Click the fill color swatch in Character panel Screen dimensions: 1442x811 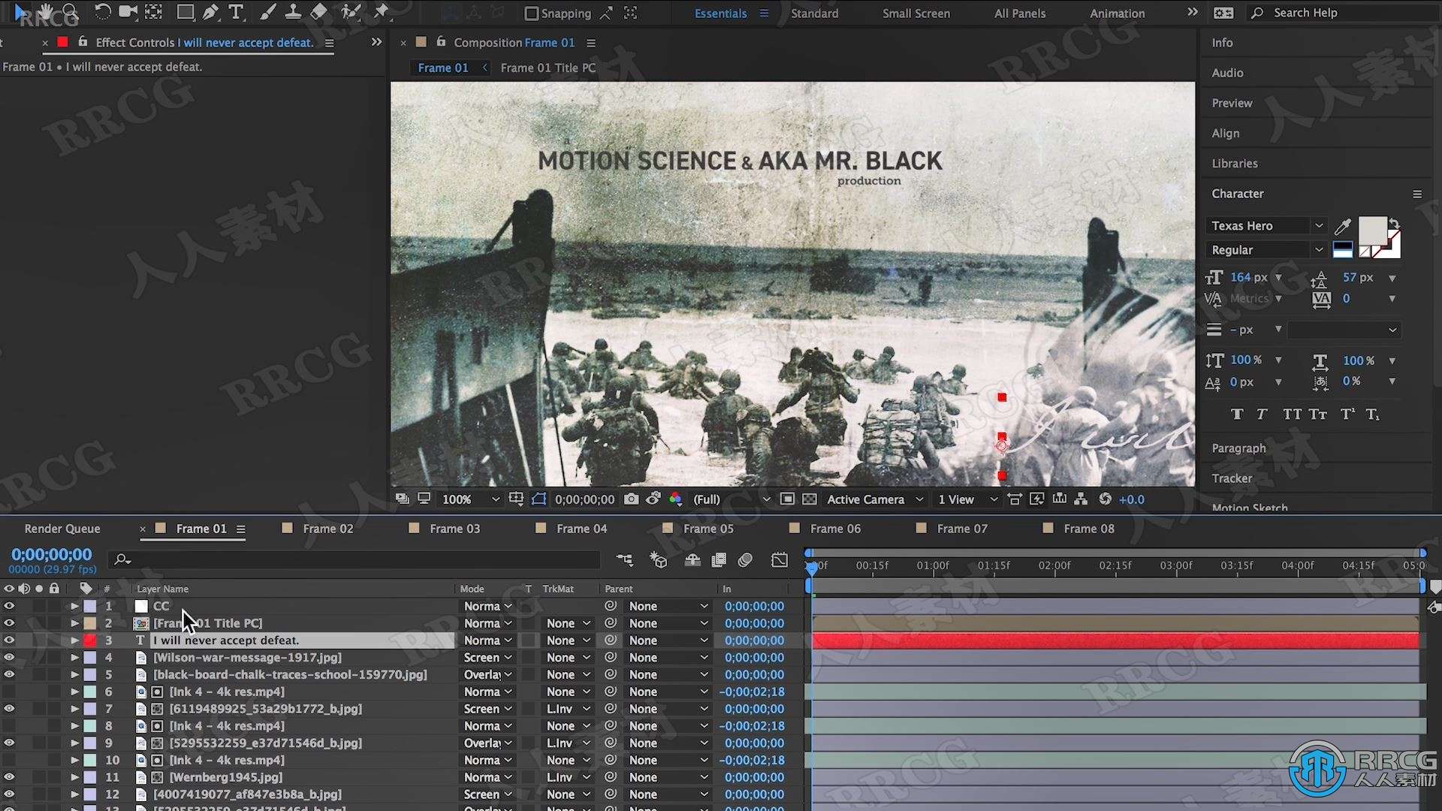pyautogui.click(x=1372, y=231)
